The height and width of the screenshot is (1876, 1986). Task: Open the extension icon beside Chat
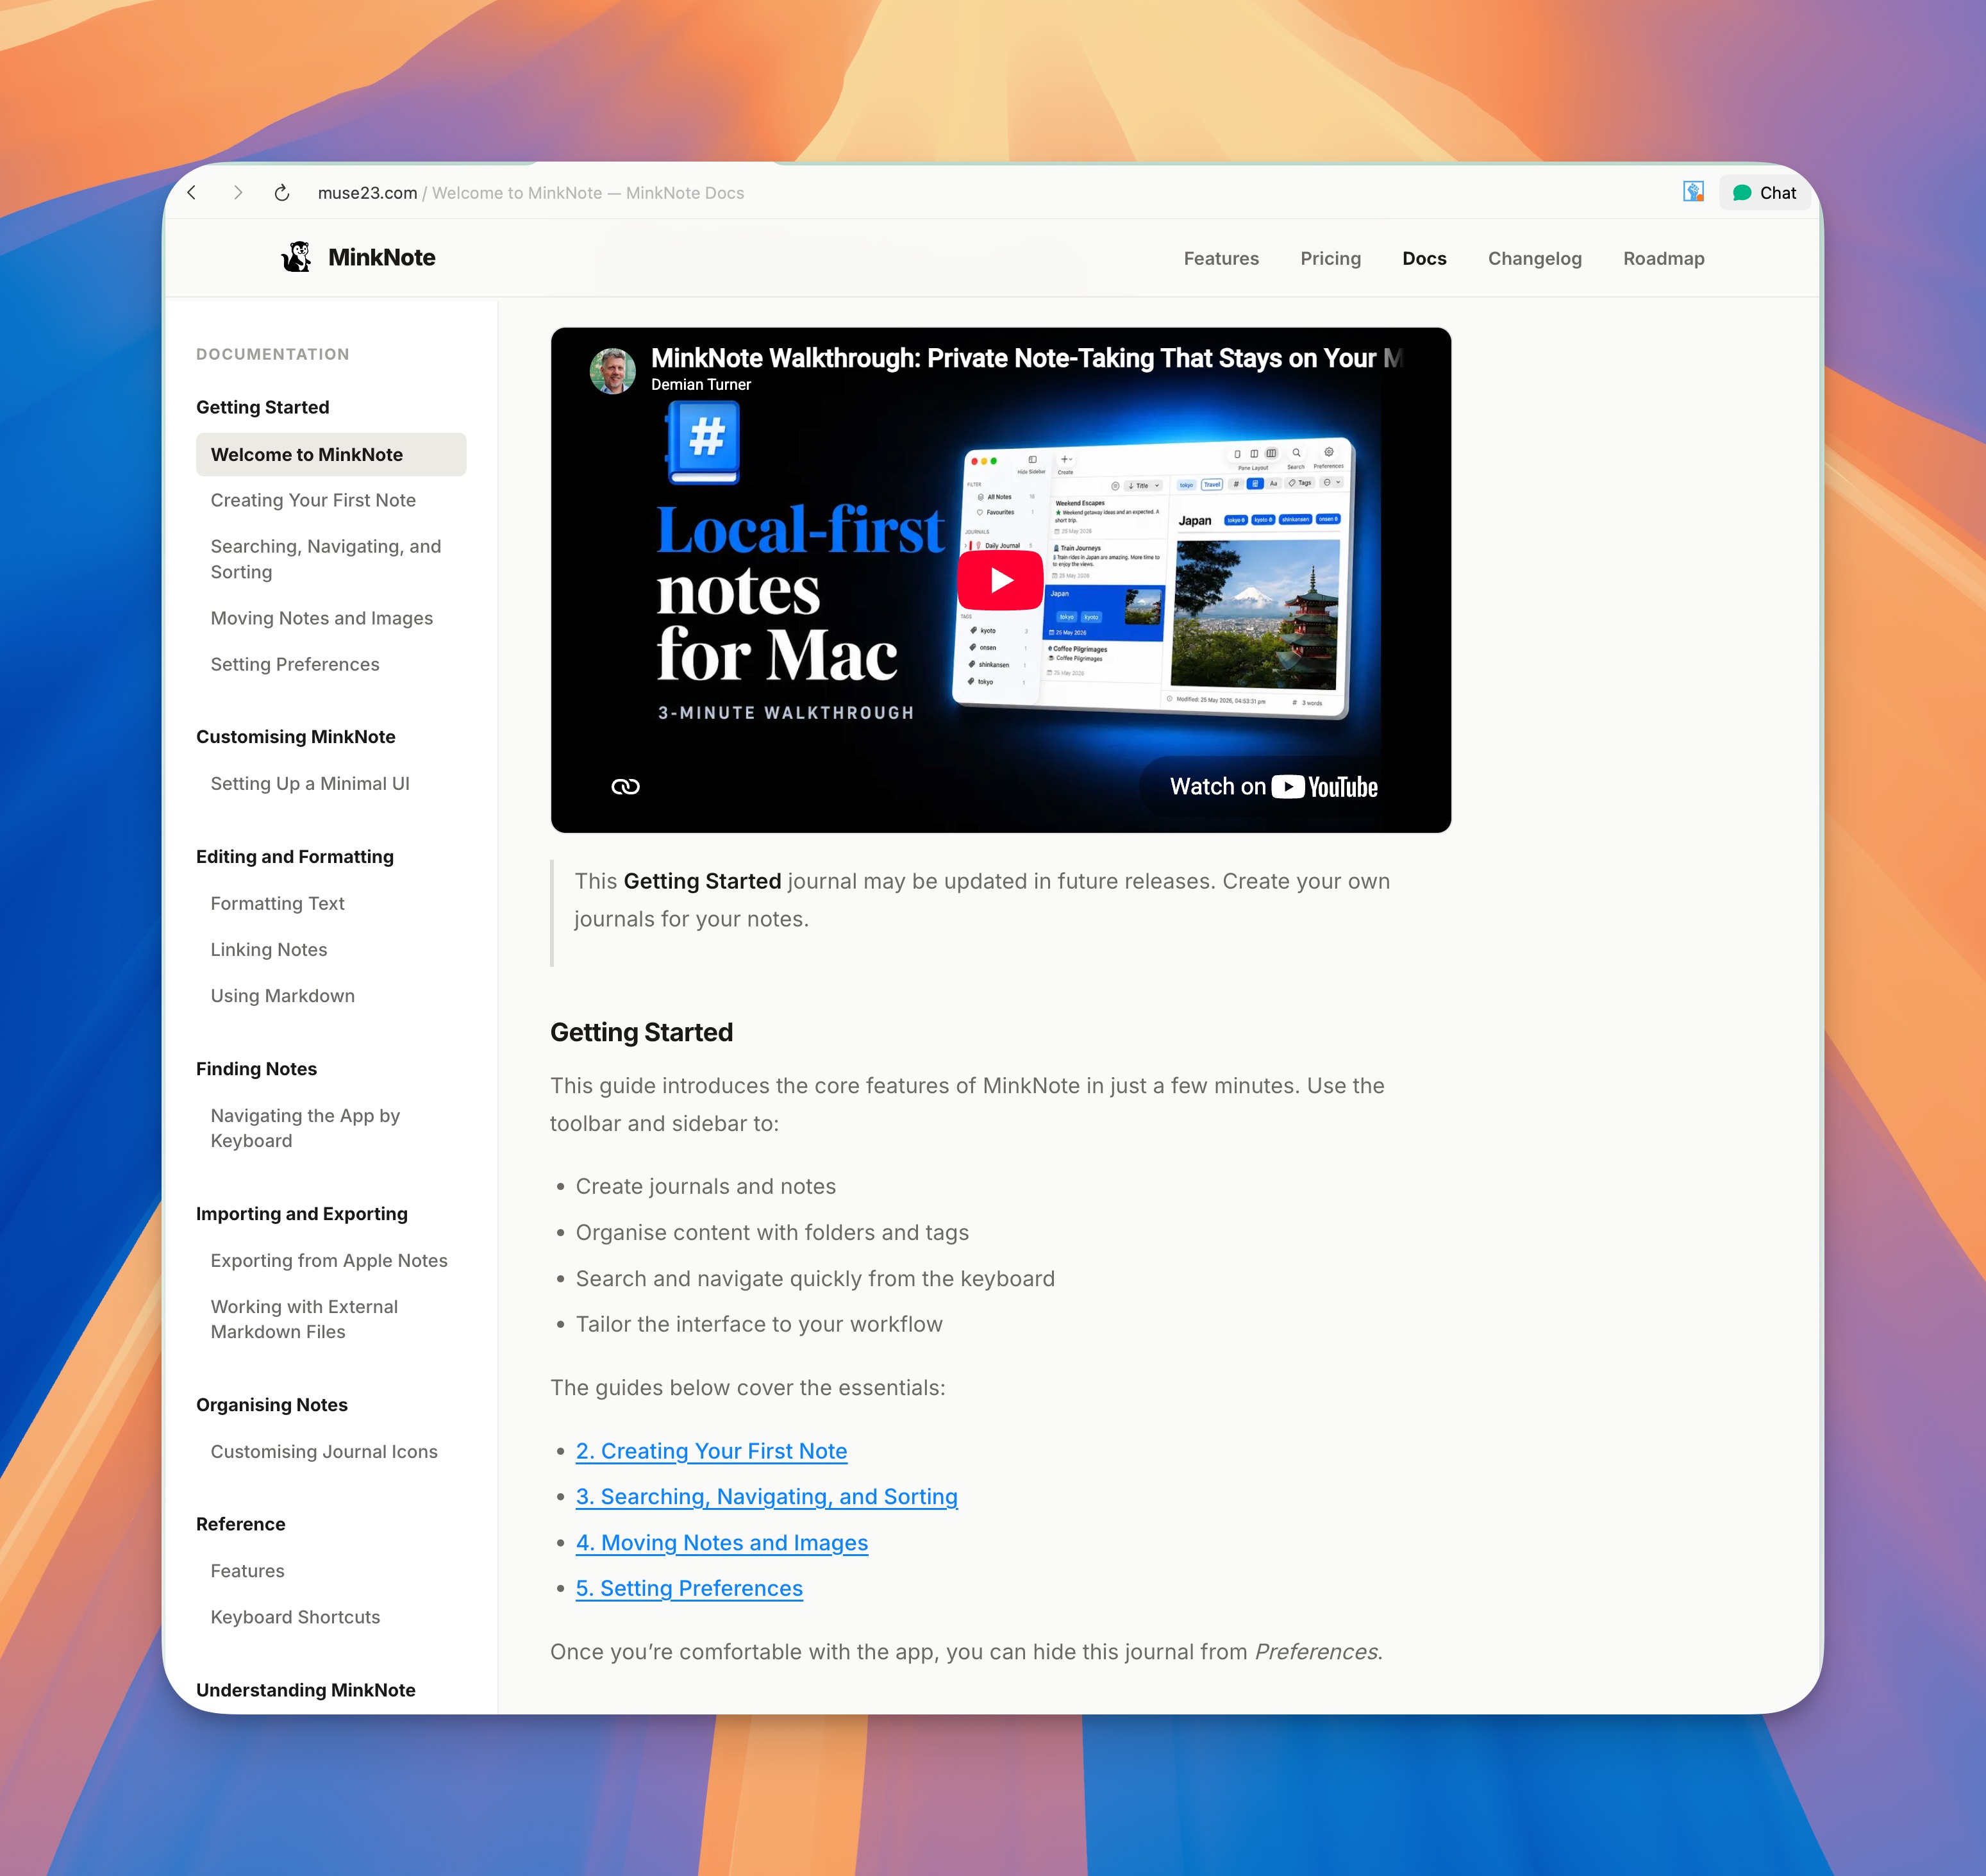pyautogui.click(x=1693, y=192)
